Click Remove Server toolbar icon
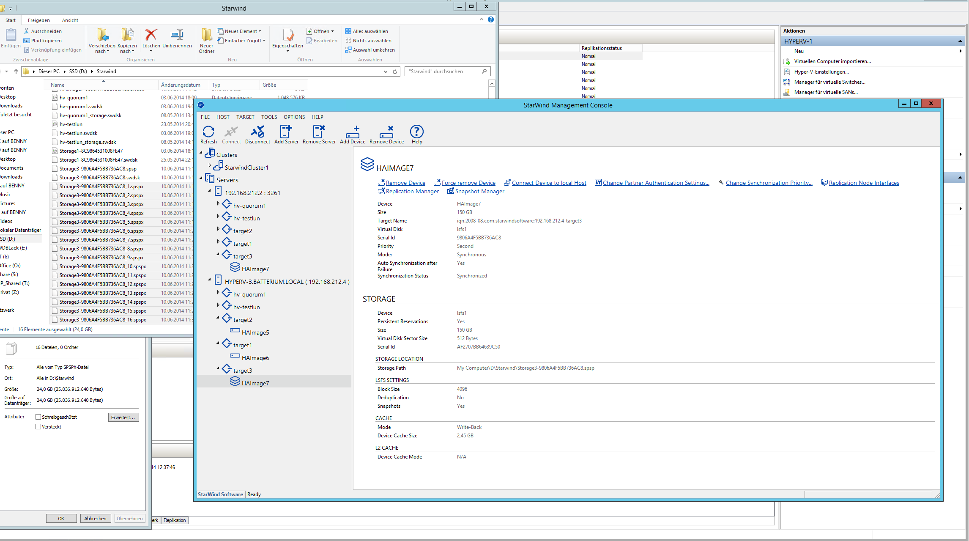Image resolution: width=969 pixels, height=541 pixels. 319,135
